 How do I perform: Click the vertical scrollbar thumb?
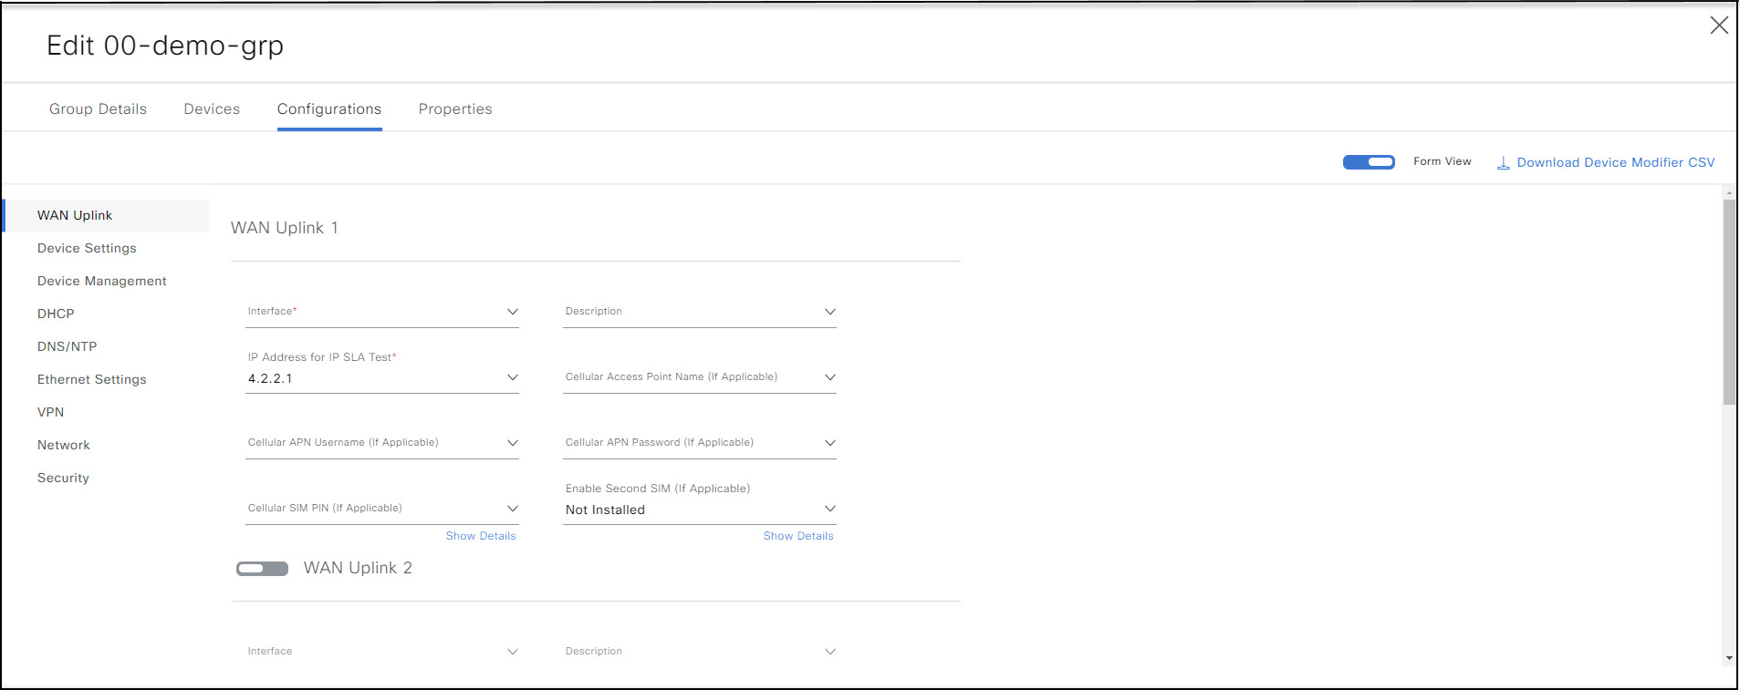1729,302
